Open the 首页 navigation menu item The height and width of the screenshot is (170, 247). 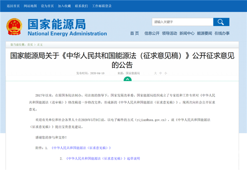[134, 33]
